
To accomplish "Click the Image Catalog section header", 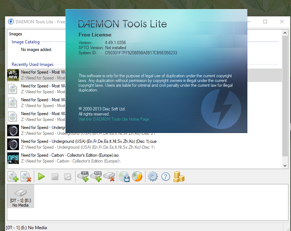I will [x=25, y=42].
